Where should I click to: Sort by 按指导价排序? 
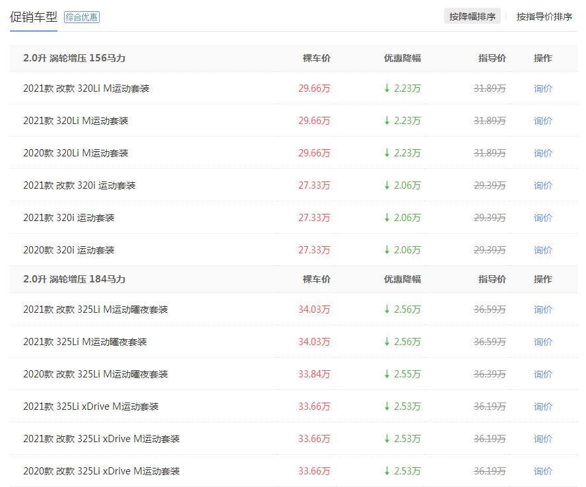coord(544,16)
